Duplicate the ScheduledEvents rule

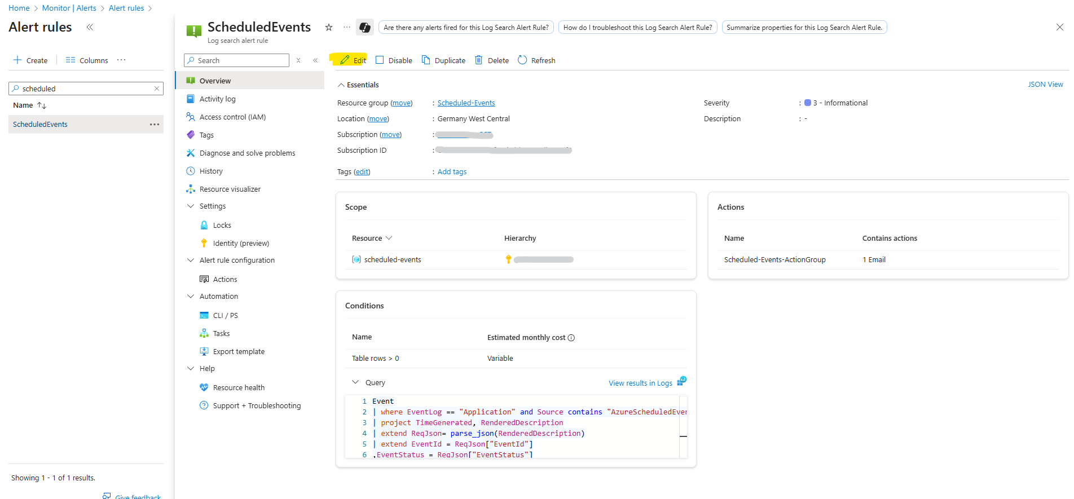[x=443, y=60]
